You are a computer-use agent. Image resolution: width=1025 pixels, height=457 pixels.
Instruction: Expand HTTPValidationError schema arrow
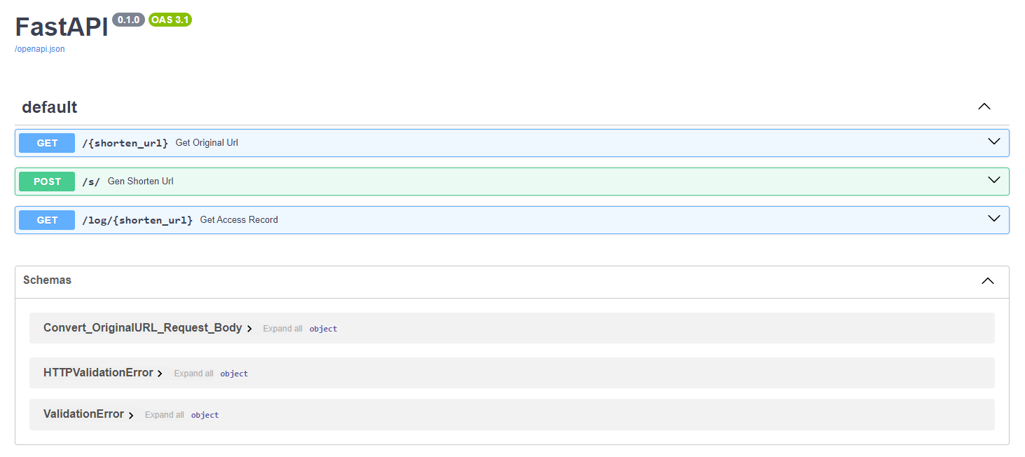[160, 374]
